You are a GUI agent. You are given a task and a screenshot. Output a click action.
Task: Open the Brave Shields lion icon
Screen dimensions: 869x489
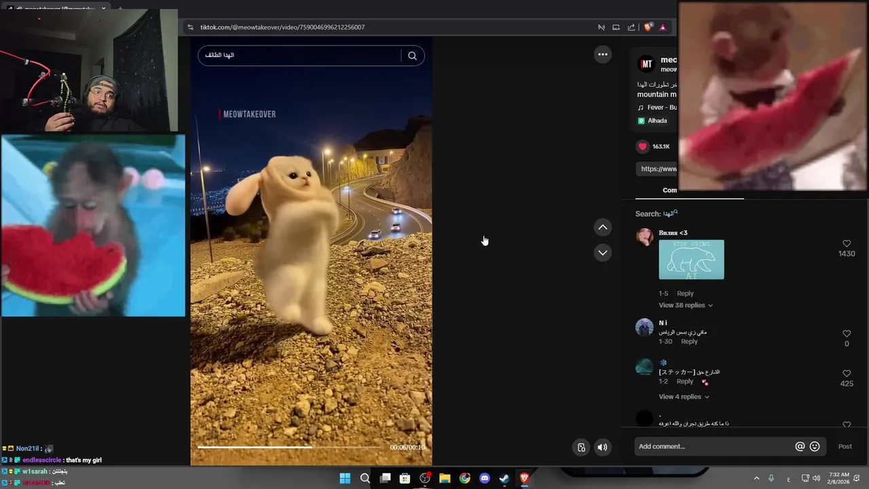tap(648, 27)
